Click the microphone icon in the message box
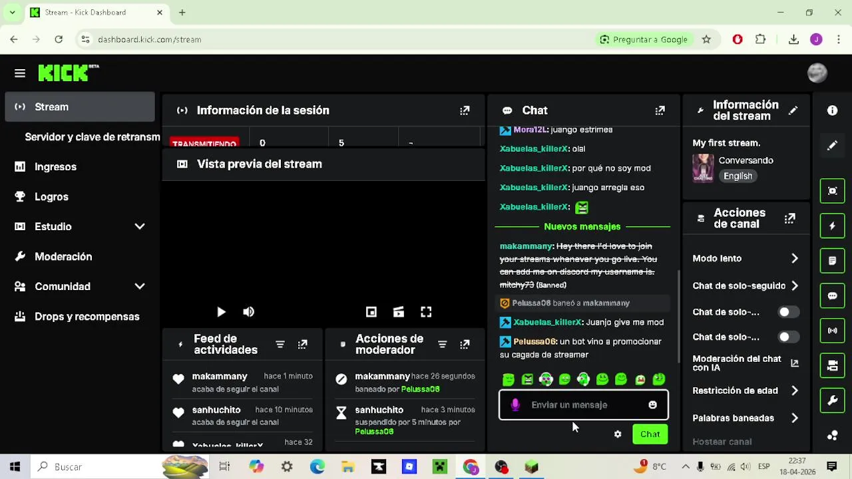This screenshot has height=479, width=852. pyautogui.click(x=515, y=404)
